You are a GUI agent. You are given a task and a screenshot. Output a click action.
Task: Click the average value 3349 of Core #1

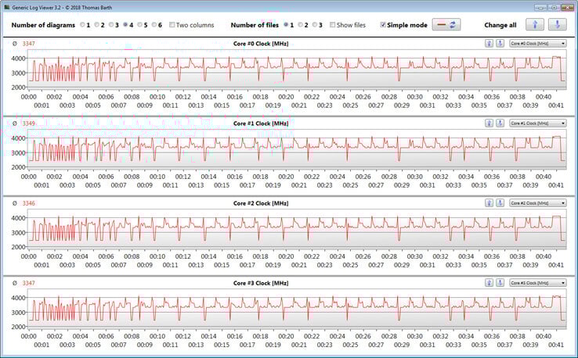pos(29,124)
